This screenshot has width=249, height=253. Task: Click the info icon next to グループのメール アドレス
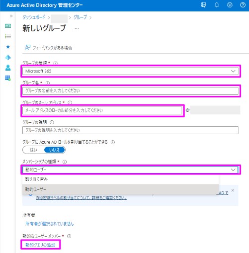pyautogui.click(x=70, y=102)
